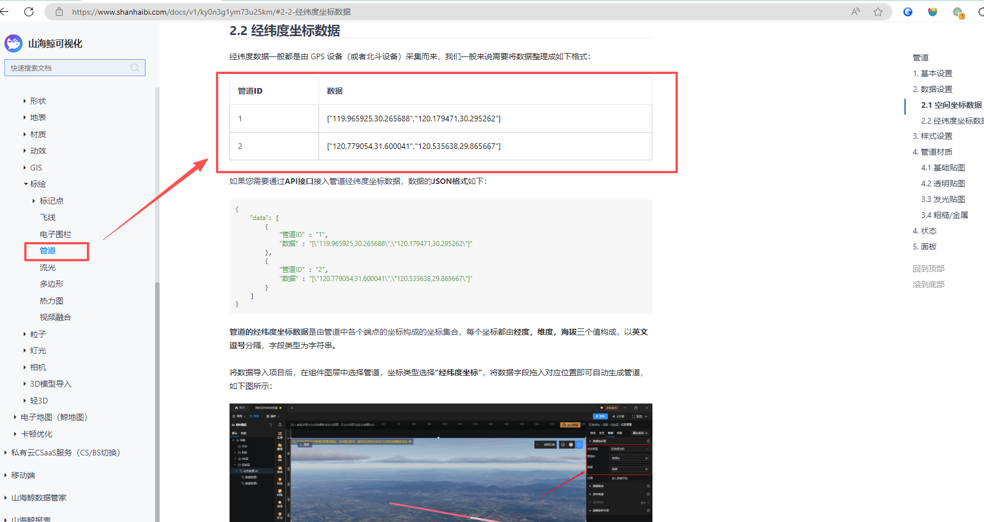Click the pipeline editor screenshot image

click(x=440, y=462)
